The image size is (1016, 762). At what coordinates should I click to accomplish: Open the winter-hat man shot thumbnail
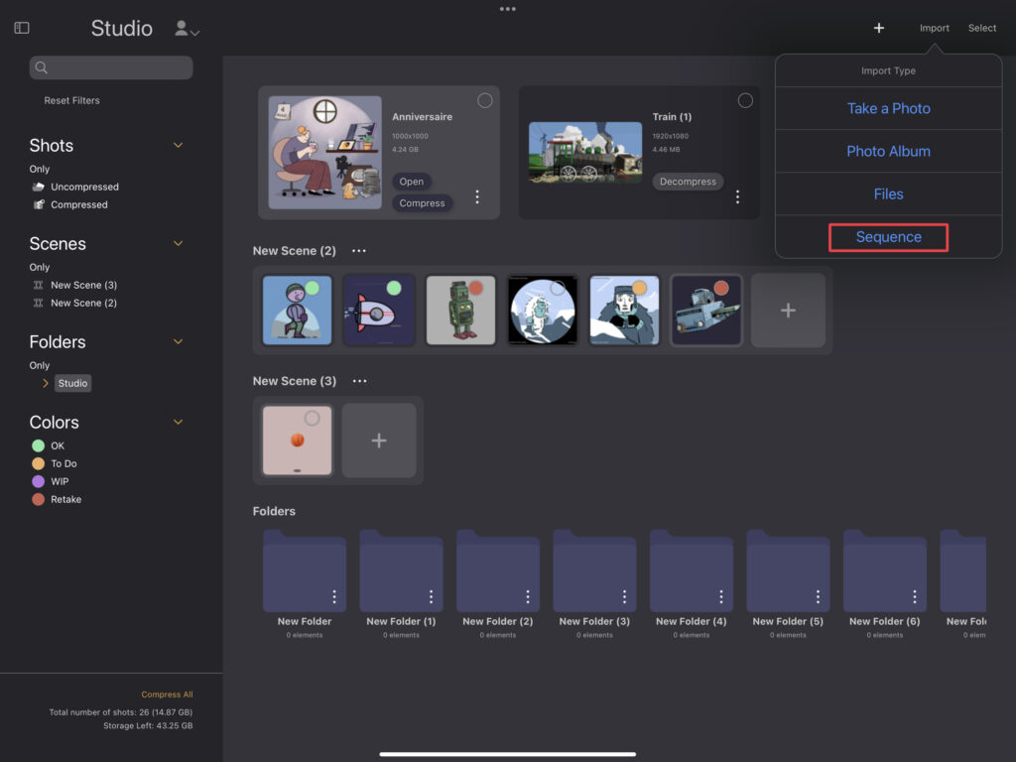pos(624,311)
